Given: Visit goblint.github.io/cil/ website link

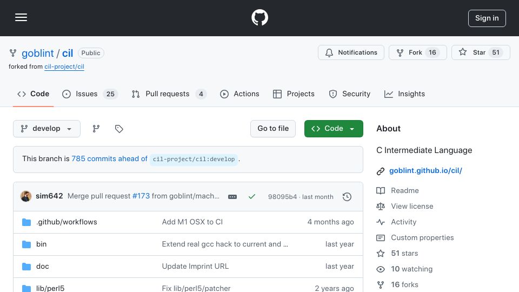Looking at the screenshot, I should (425, 171).
